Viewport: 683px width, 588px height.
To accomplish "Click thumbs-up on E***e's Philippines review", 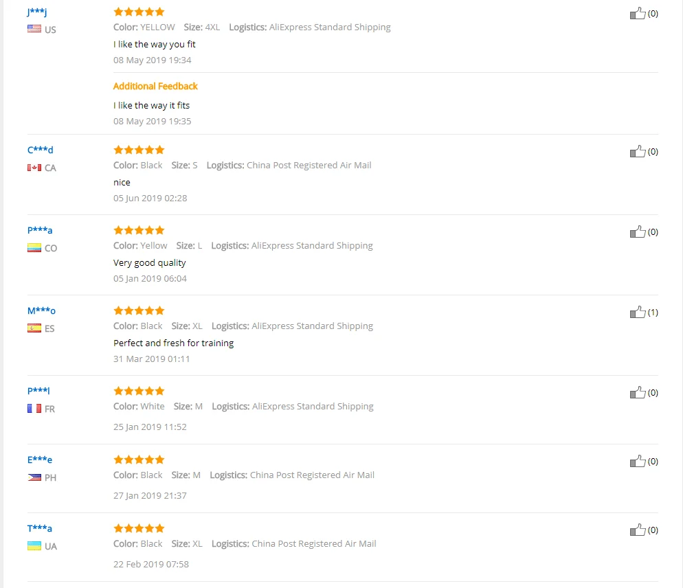I will [x=637, y=462].
